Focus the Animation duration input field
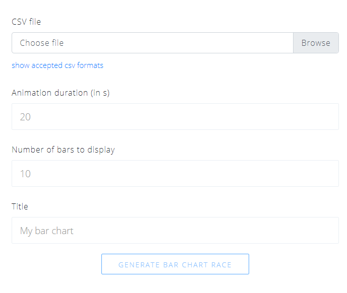 175,117
